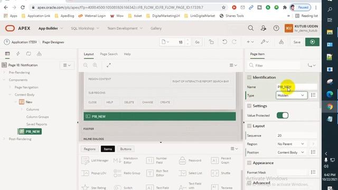Reload the browser page
This screenshot has width=338, height=190.
pos(23,7)
